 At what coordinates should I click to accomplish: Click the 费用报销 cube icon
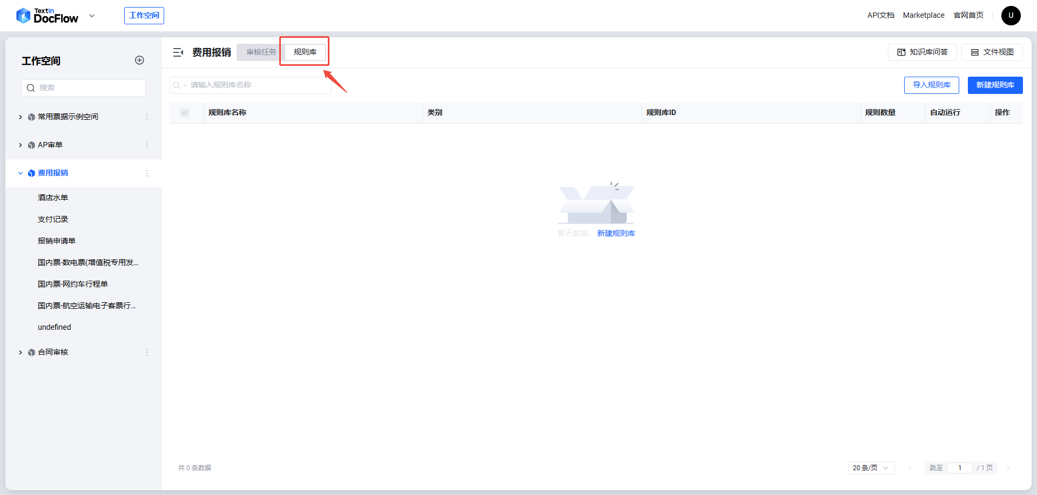31,173
